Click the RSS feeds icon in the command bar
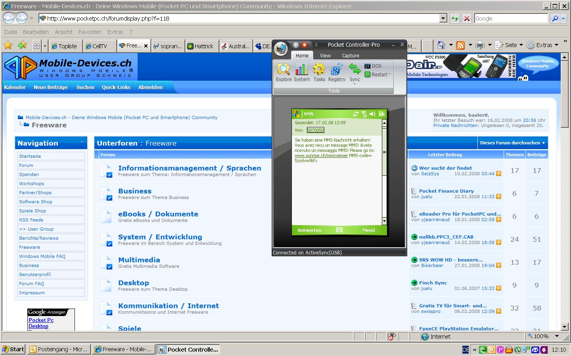Image resolution: width=571 pixels, height=356 pixels. coord(460,45)
